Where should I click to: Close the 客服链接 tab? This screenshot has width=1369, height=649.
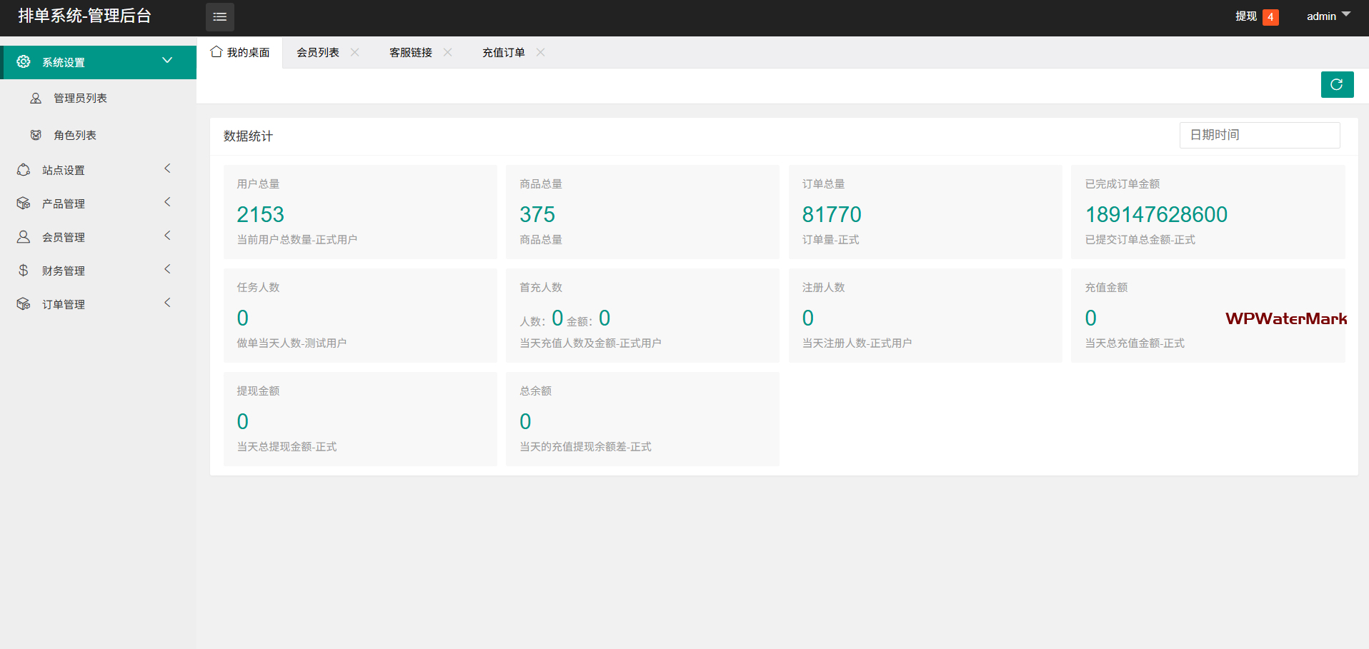click(448, 52)
